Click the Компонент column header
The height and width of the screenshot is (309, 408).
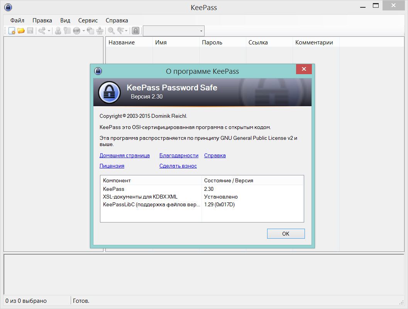(151, 180)
